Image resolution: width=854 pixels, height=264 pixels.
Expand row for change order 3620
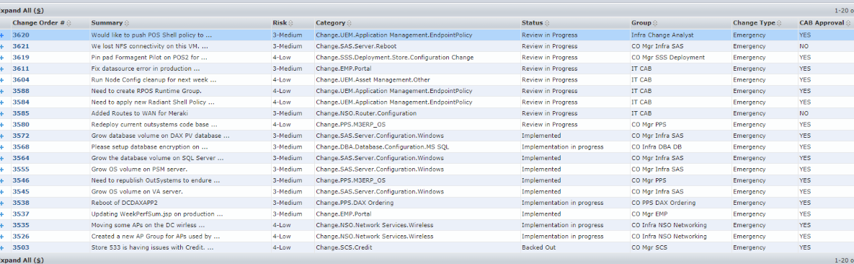pyautogui.click(x=2, y=35)
